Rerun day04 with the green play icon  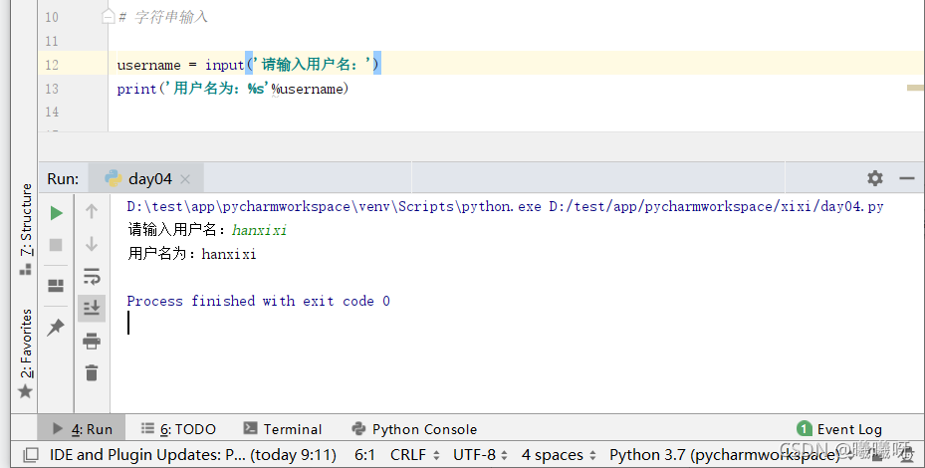click(x=56, y=212)
